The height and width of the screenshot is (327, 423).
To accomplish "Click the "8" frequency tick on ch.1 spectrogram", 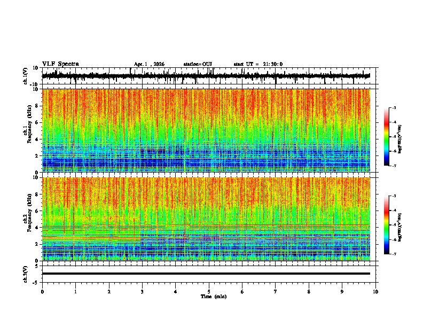I will (37, 106).
